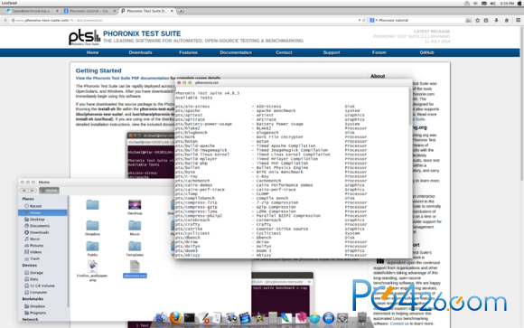Open the Documentation item in the site navigation
The width and height of the screenshot is (524, 328).
(x=236, y=52)
